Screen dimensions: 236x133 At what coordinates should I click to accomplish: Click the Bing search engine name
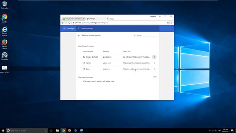pyautogui.click(x=88, y=69)
